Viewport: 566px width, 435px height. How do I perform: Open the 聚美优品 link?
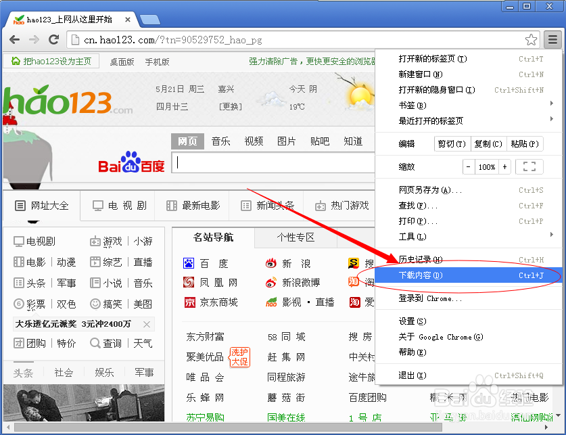pos(205,357)
